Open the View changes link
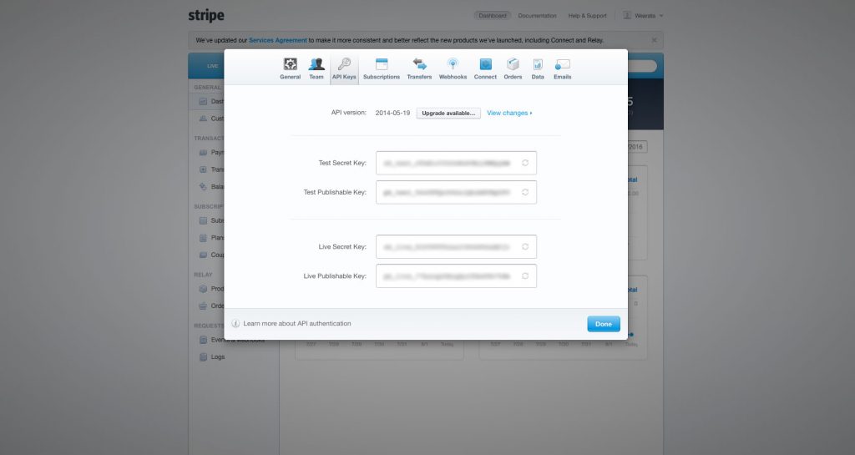This screenshot has width=855, height=455. tap(509, 113)
